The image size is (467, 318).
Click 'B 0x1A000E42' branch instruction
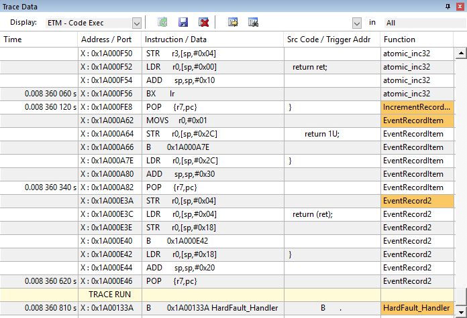tap(177, 241)
